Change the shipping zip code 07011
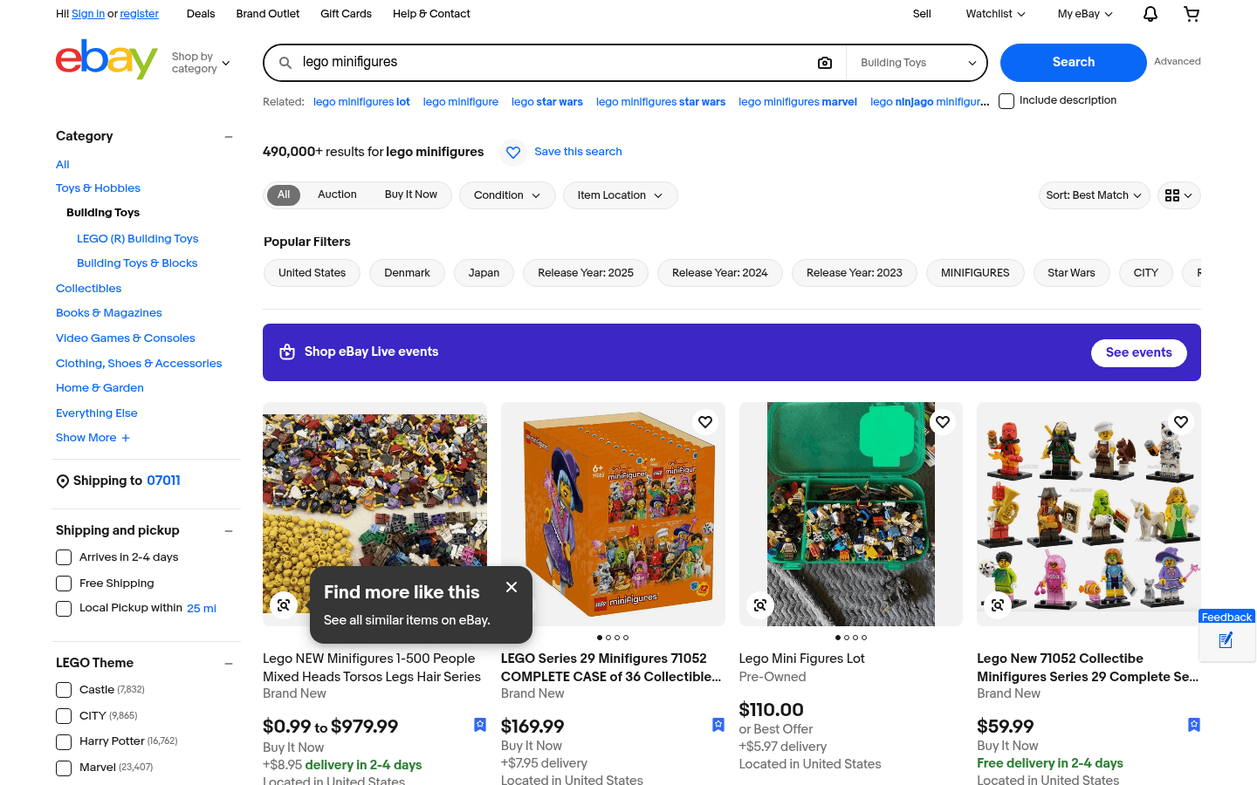Screen dimensions: 1257x785 [163, 481]
